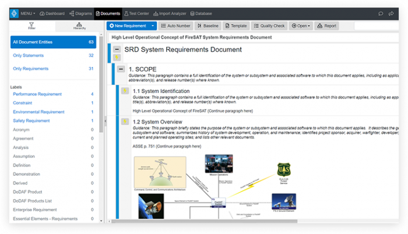This screenshot has width=408, height=234.
Task: Click sidebar scrollbar up arrow
Action: click(x=101, y=34)
